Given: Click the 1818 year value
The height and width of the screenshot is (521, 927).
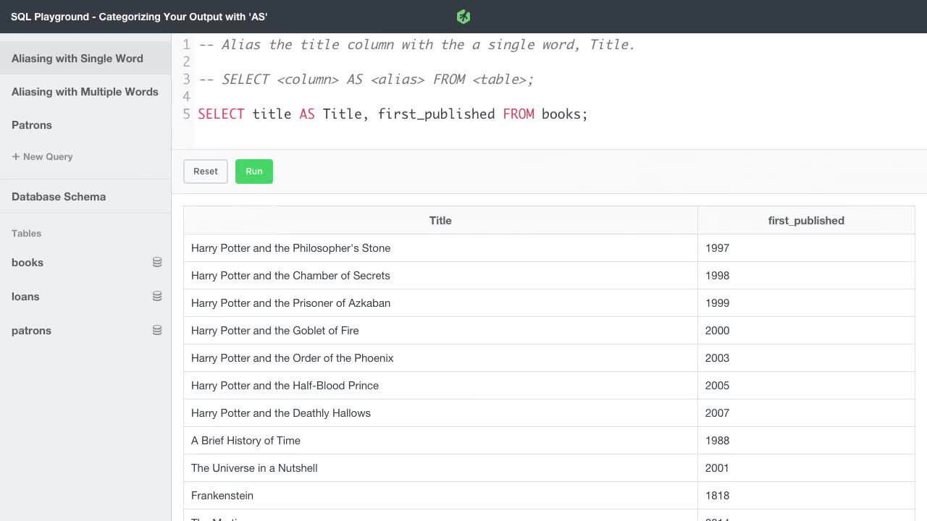Looking at the screenshot, I should click(x=717, y=496).
